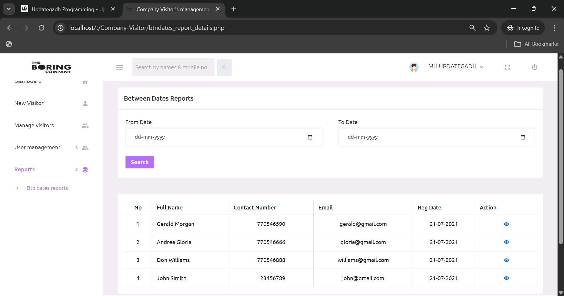Click the search magnifier icon button
The width and height of the screenshot is (564, 296).
click(224, 67)
